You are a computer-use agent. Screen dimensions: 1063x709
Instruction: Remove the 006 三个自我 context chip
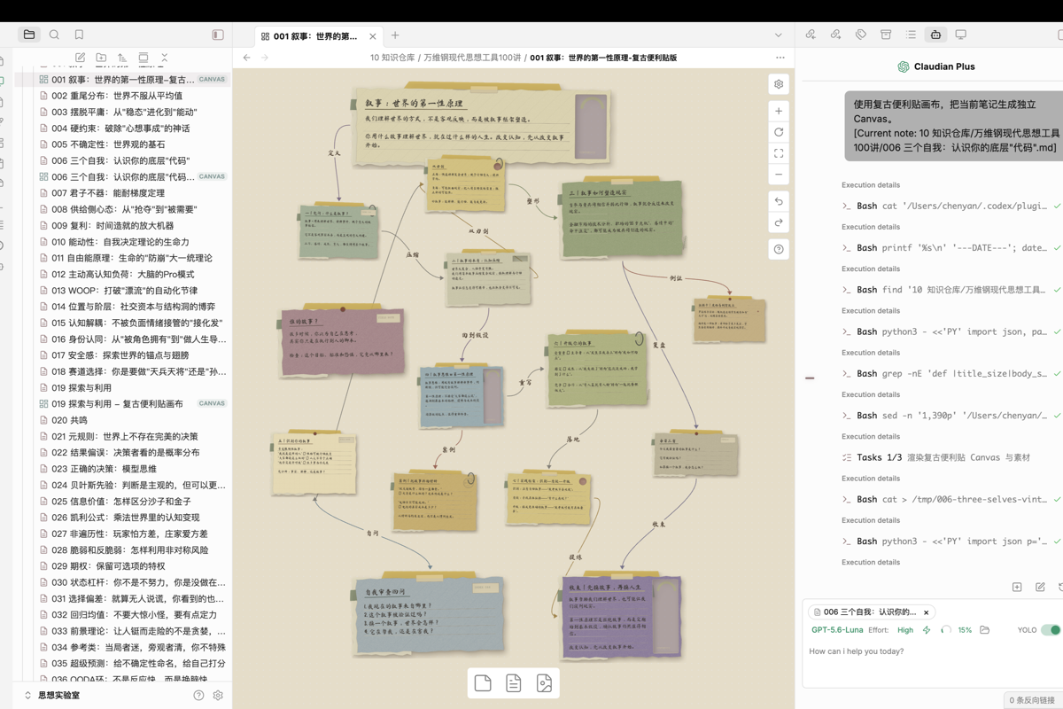pos(927,612)
